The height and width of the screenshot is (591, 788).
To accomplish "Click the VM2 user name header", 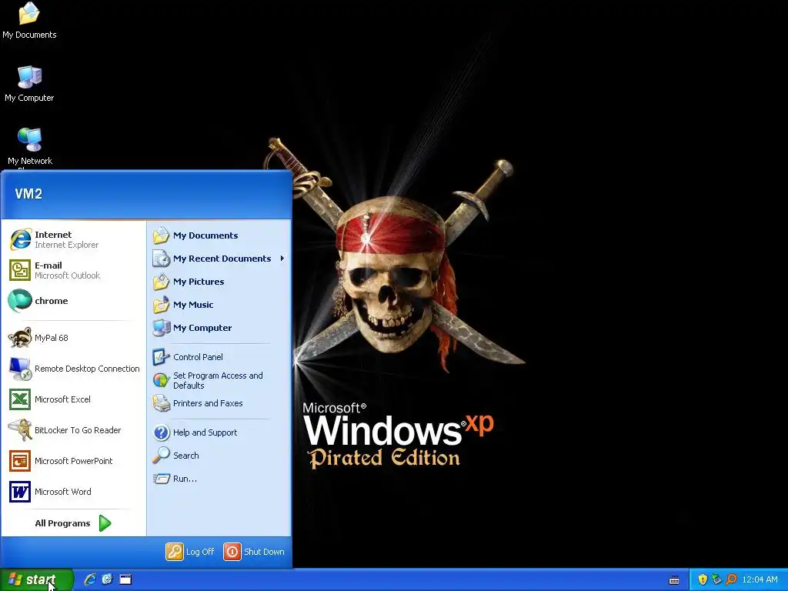I will click(28, 194).
